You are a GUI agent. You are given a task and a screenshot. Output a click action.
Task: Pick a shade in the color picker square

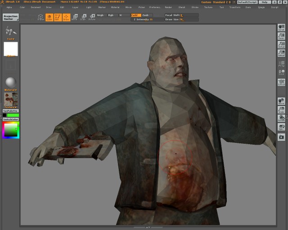(x=11, y=130)
